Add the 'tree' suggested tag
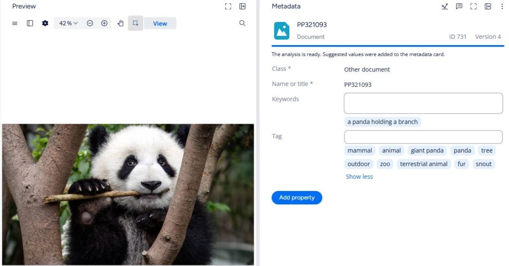The height and width of the screenshot is (266, 509). pyautogui.click(x=487, y=150)
